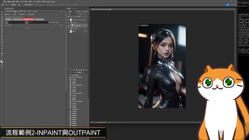This screenshot has width=249, height=140.
Task: Select the Rectangular Marquee tool
Action: point(2,12)
